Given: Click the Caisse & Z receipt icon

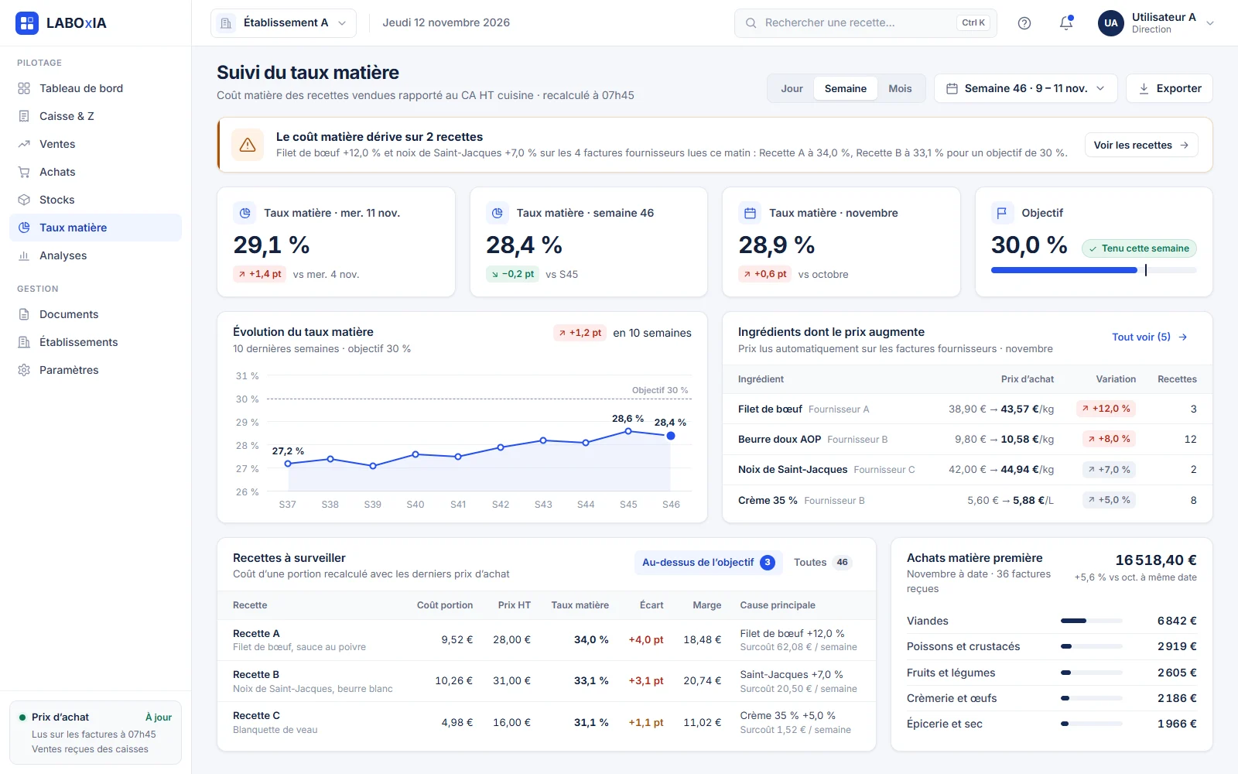Looking at the screenshot, I should 24,116.
